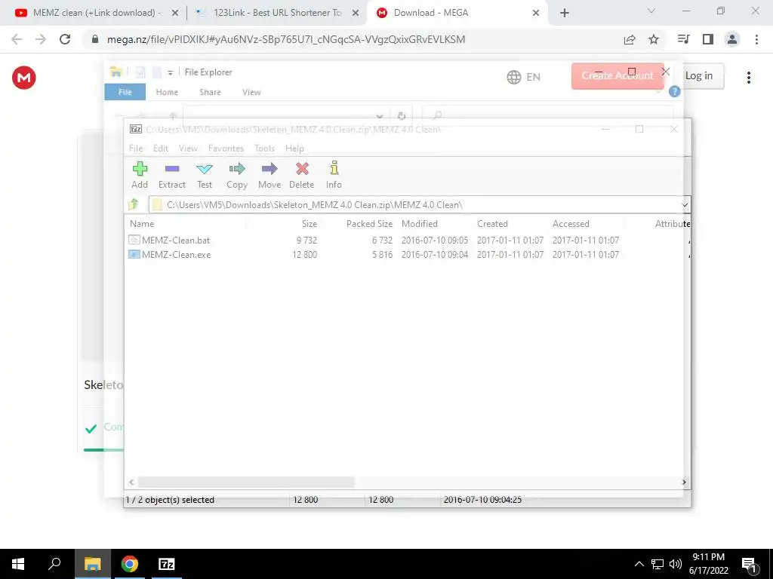Open the Info tool in 7-Zip
Image resolution: width=773 pixels, height=579 pixels.
pyautogui.click(x=334, y=175)
